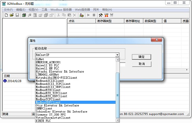192x123 pixels.
Task: Select LTM9662_485Net driver
Action: click(76, 75)
